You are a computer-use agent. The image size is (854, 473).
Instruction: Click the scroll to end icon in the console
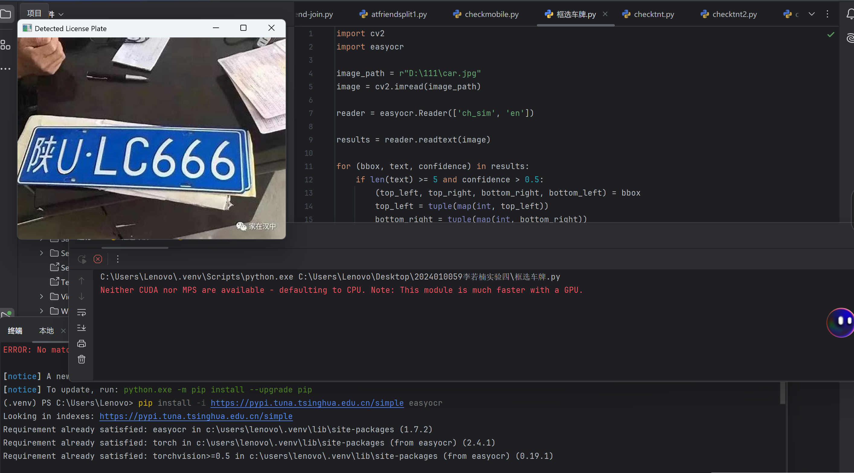[82, 328]
